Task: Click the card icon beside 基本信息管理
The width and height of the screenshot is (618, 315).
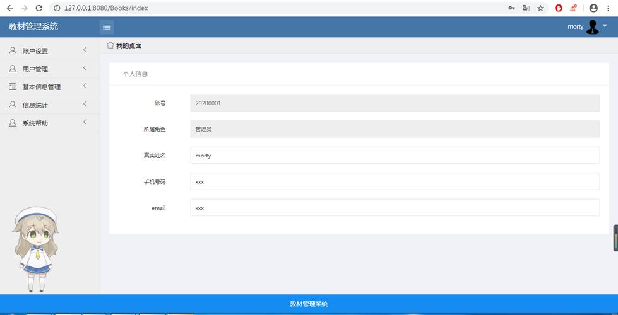Action: (13, 87)
